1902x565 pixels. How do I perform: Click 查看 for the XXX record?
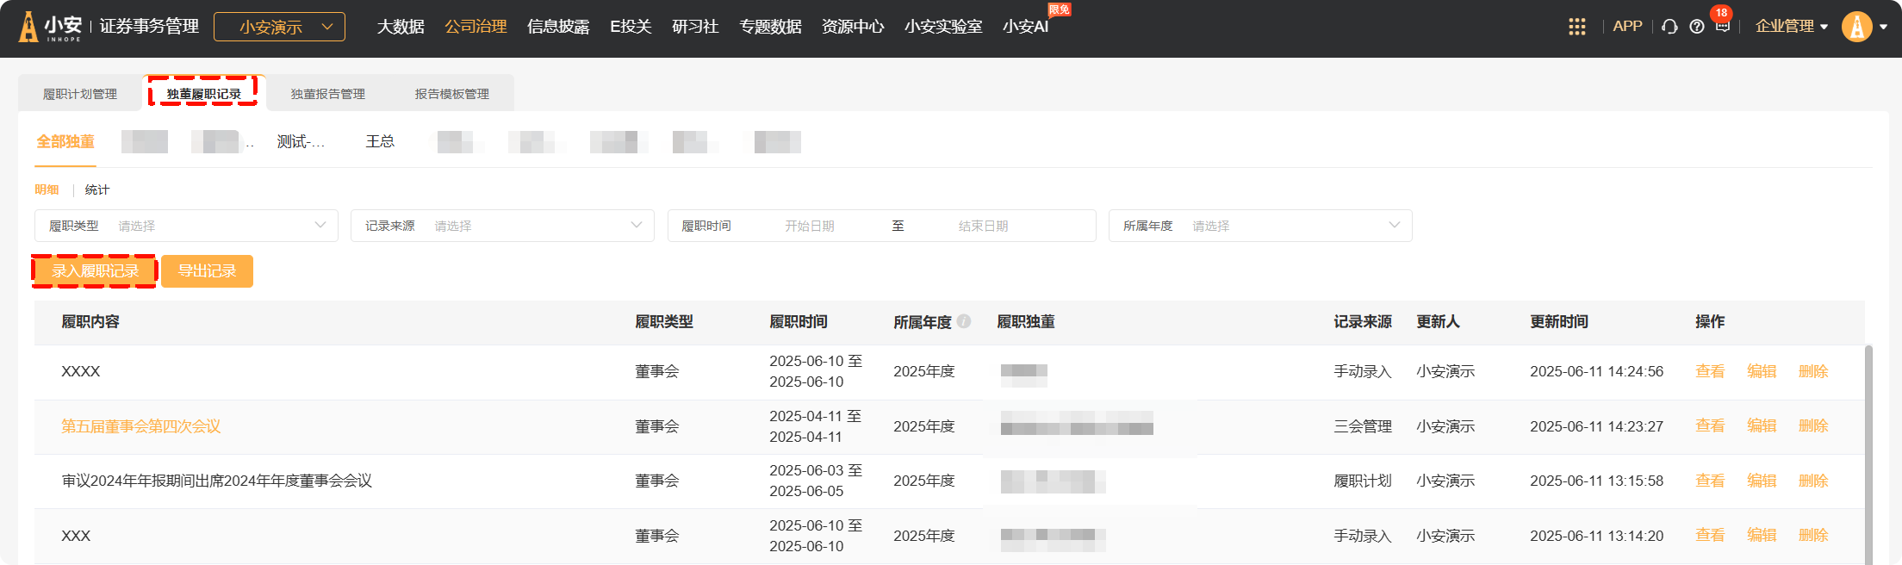click(x=1710, y=535)
